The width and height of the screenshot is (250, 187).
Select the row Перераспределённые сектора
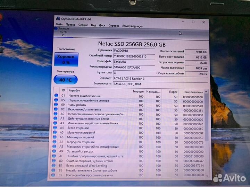[x=129, y=101]
